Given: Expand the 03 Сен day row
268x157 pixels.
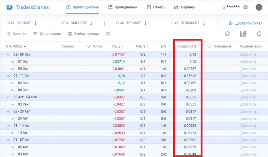Looking at the screenshot, I should (13, 104).
